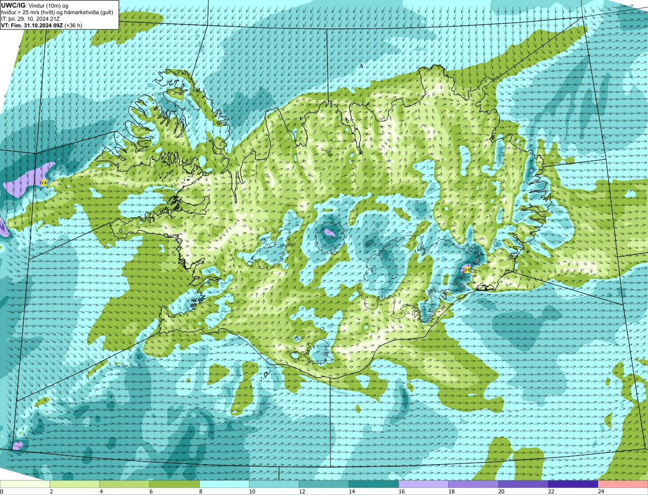Click the '(+36 h)' forecast offset text
The width and height of the screenshot is (648, 495).
(73, 25)
